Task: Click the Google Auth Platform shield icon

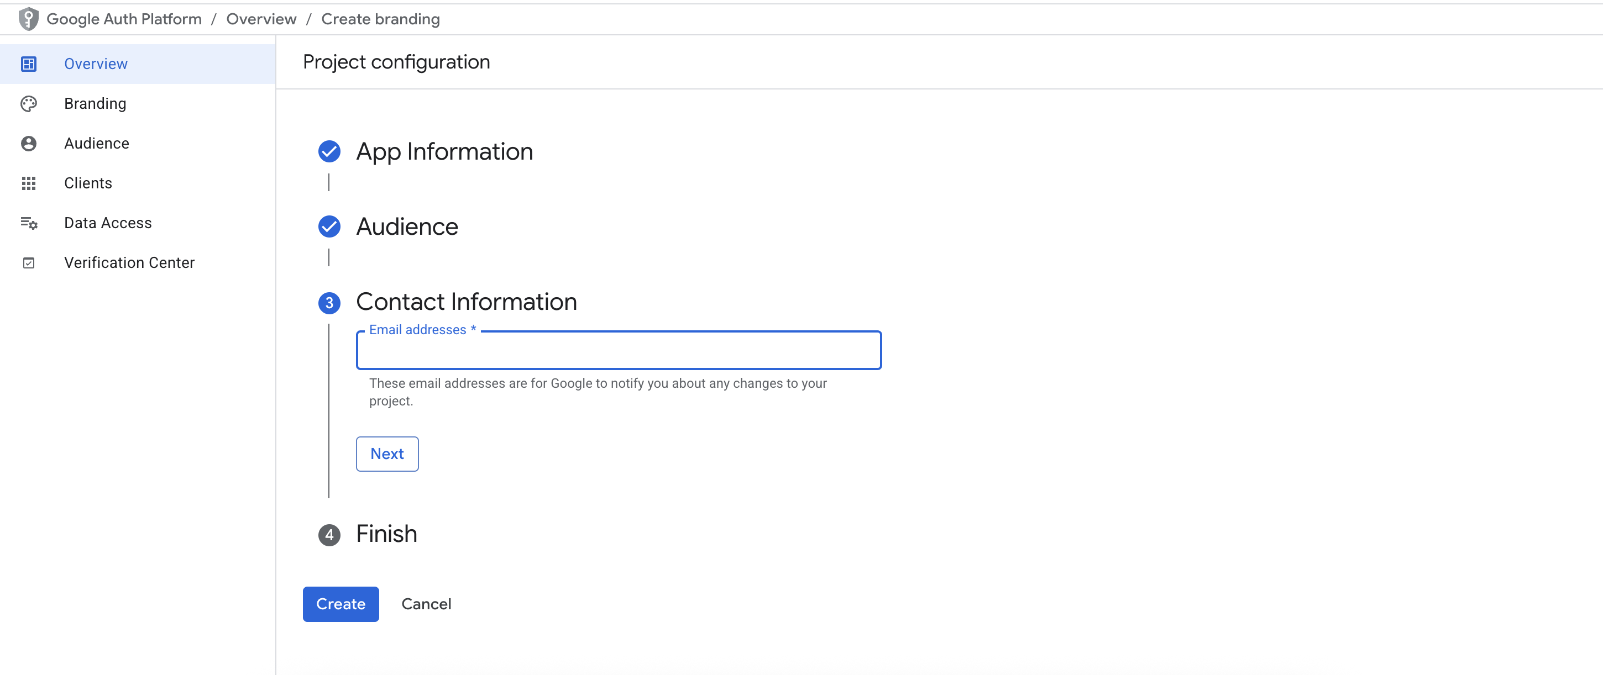Action: [28, 19]
